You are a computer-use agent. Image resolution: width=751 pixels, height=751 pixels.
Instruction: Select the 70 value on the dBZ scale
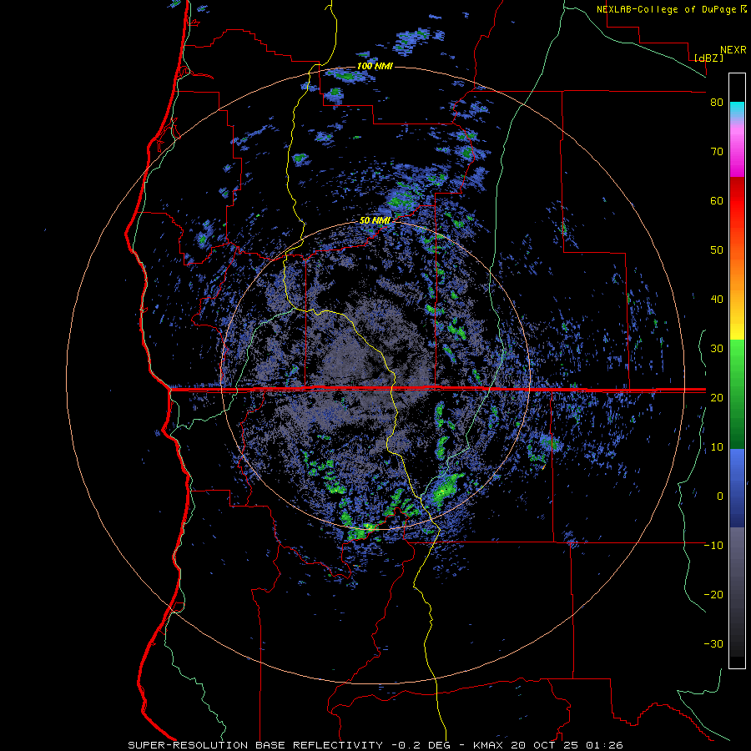pyautogui.click(x=717, y=151)
